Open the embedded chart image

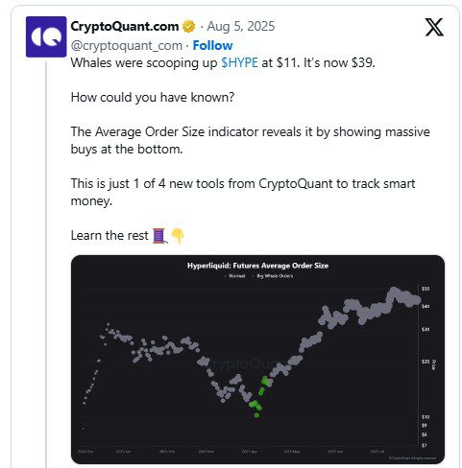click(x=257, y=360)
